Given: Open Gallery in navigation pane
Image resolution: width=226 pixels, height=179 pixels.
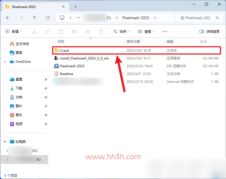Looking at the screenshot, I should point(16,53).
